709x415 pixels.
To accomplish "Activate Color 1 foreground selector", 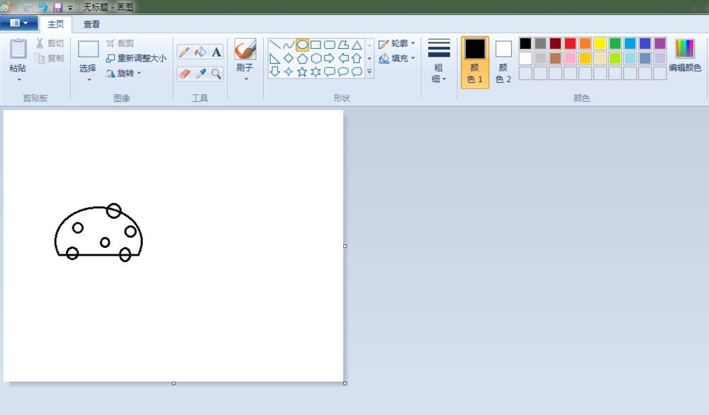I will pyautogui.click(x=475, y=62).
